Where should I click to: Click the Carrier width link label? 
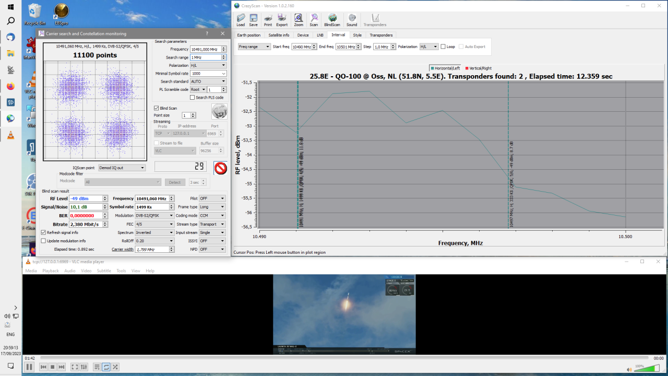(122, 249)
